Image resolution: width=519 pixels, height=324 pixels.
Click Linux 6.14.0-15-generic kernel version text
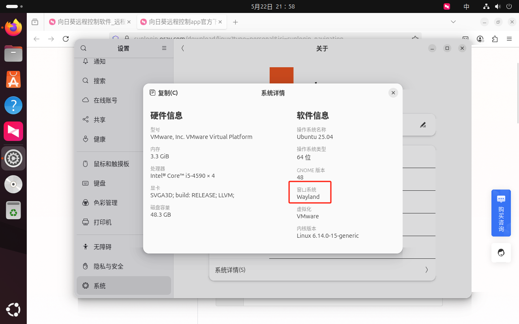(328, 236)
